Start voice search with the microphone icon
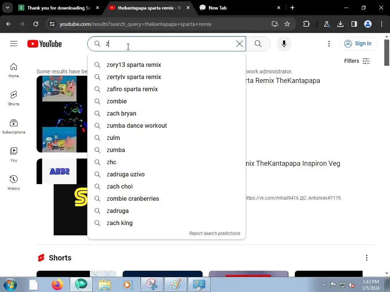The height and width of the screenshot is (292, 390). coord(284,44)
